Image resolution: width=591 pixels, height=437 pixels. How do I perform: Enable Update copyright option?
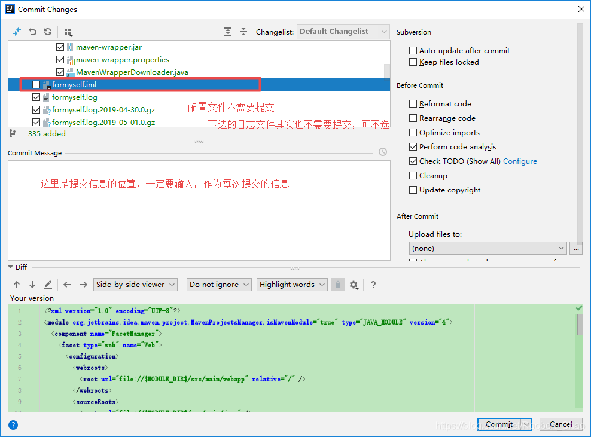(413, 190)
